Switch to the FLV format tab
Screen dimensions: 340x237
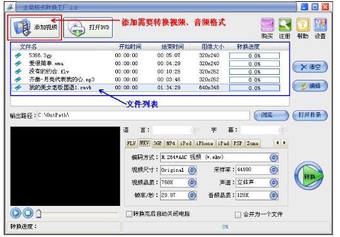[x=131, y=143]
